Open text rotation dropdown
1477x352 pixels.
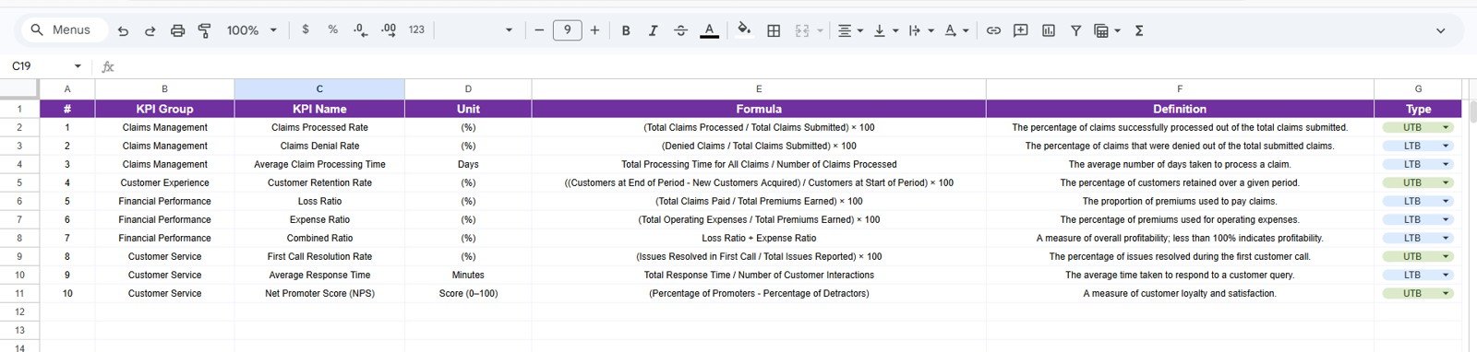[956, 30]
